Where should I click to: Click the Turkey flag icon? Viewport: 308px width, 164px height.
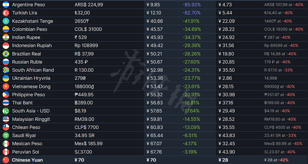6,13
